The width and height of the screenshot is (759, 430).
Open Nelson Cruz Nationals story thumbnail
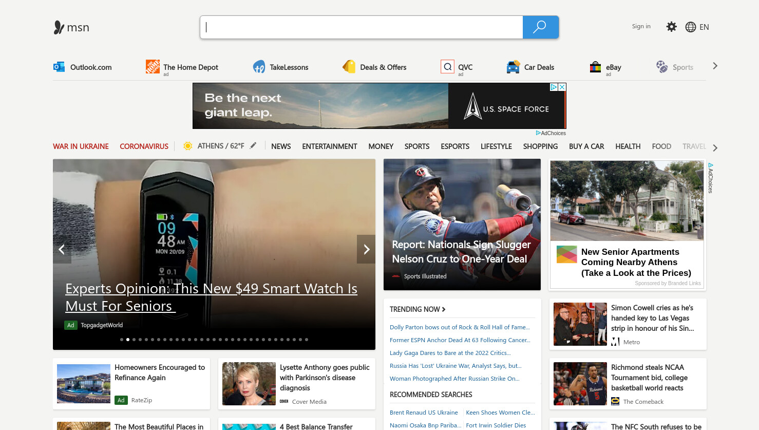[x=462, y=225]
